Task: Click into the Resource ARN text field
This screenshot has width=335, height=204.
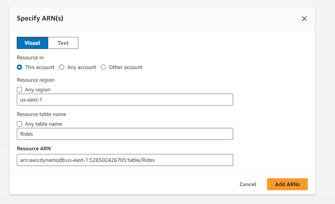Action: 125,160
